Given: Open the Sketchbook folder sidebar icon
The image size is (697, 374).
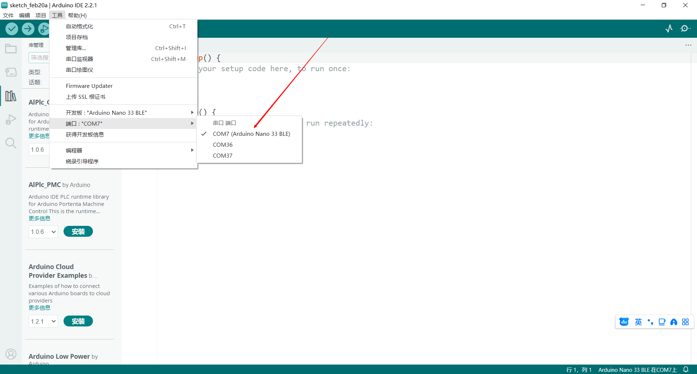Looking at the screenshot, I should click(x=11, y=49).
